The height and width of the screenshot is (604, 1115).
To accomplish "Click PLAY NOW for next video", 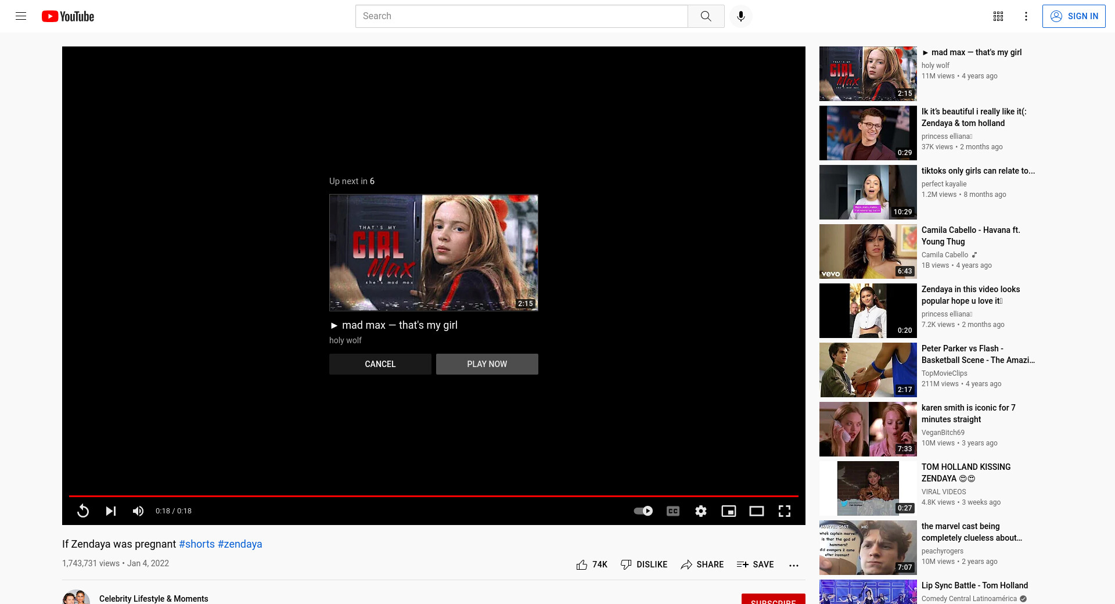I will [x=487, y=364].
